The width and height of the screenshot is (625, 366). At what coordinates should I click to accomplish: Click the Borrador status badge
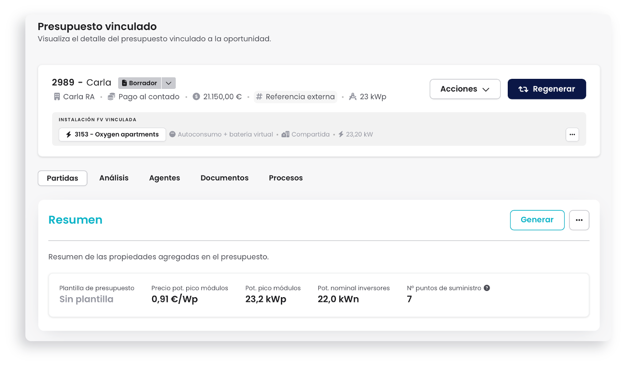pos(140,83)
